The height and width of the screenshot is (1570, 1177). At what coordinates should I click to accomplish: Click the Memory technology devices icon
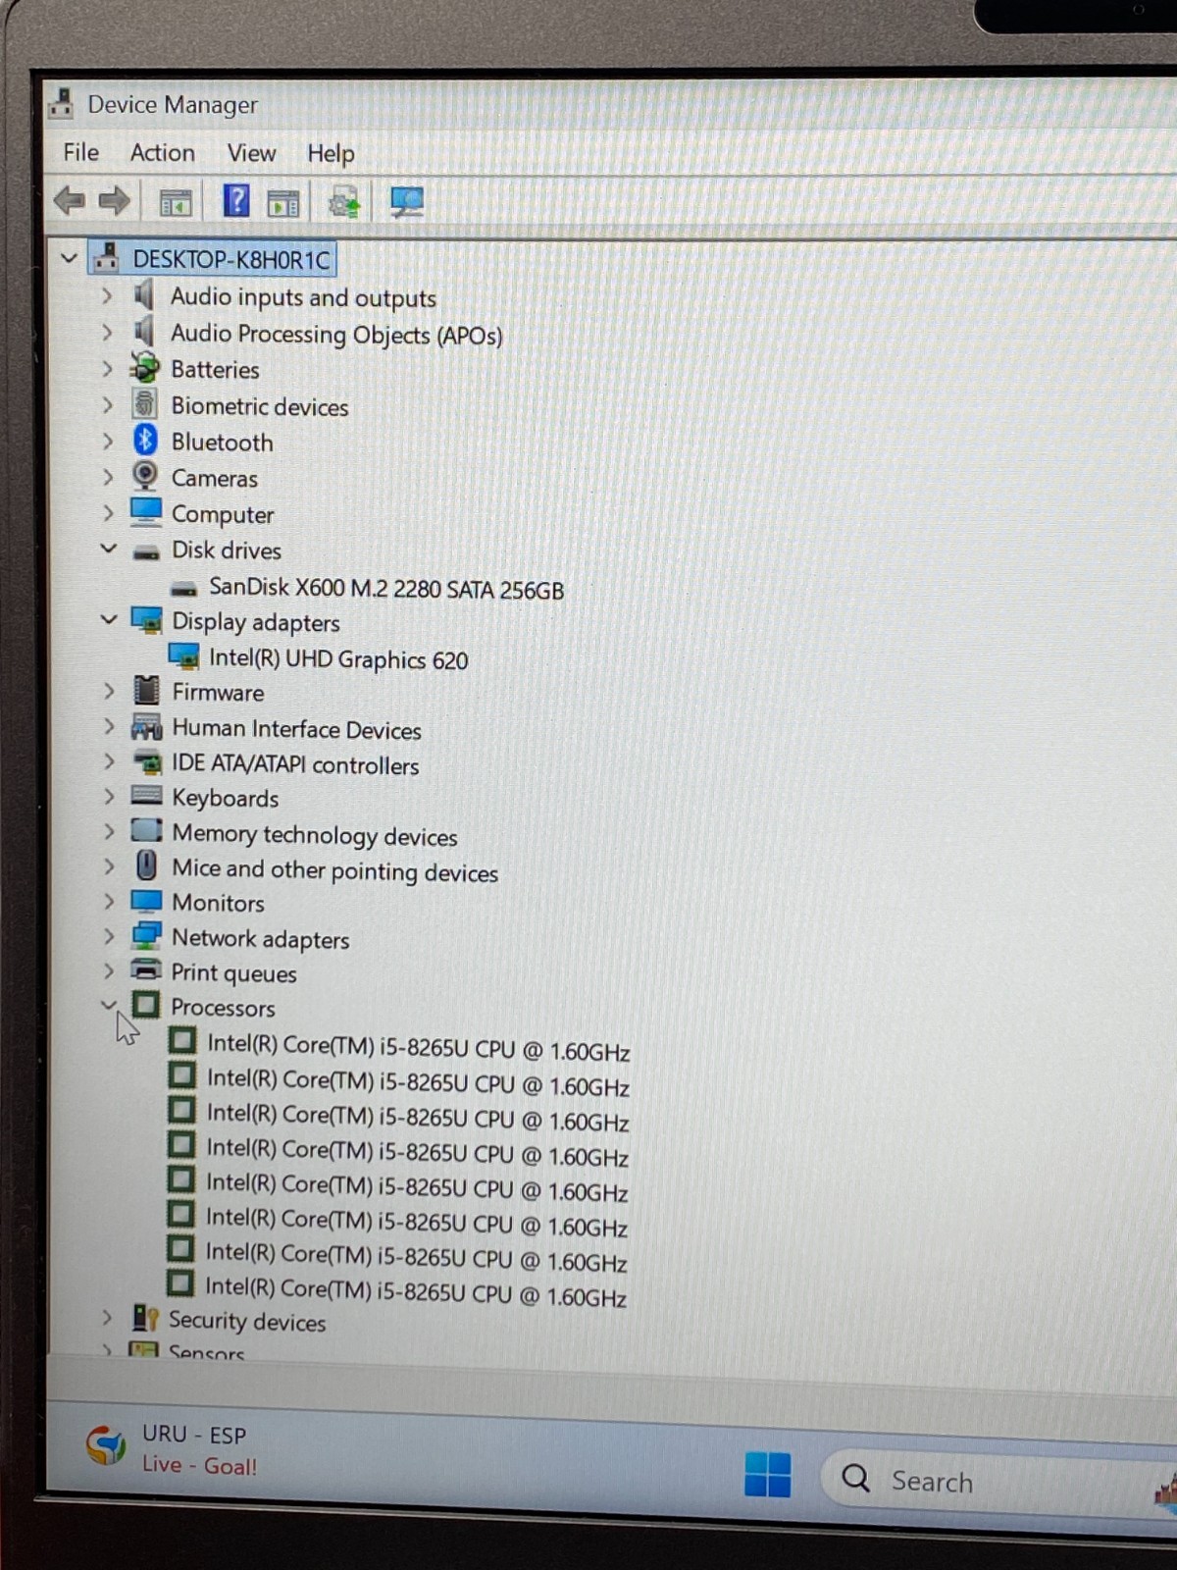click(147, 831)
